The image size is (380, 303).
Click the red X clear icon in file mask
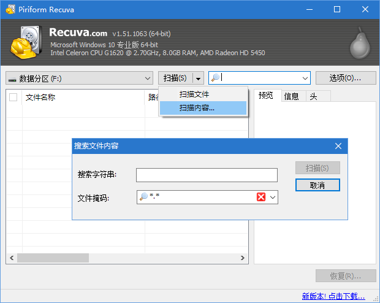(261, 197)
